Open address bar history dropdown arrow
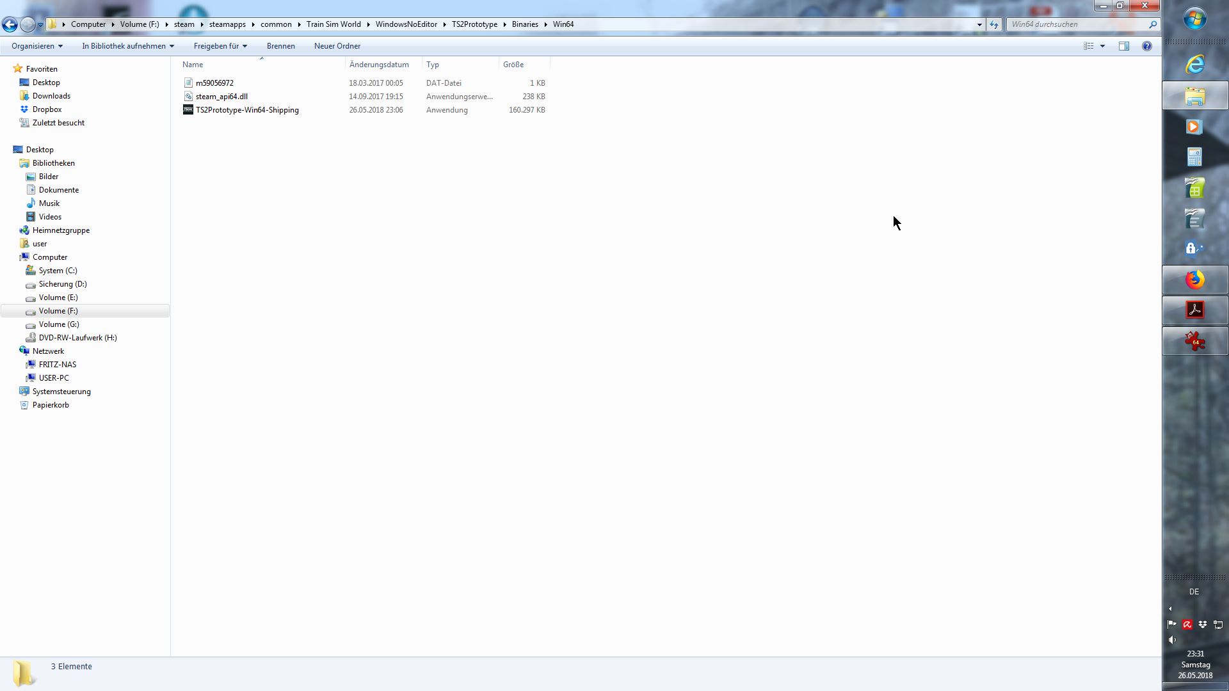Screen dimensions: 1229x691 point(979,24)
